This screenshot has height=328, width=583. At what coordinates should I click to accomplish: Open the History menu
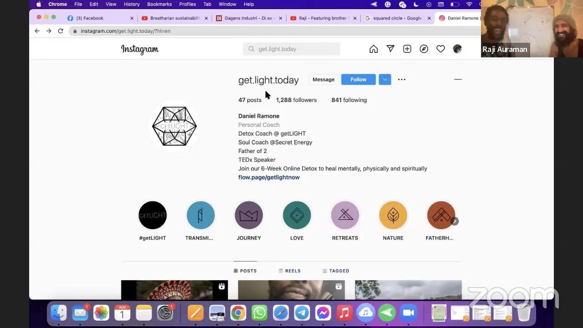[132, 4]
